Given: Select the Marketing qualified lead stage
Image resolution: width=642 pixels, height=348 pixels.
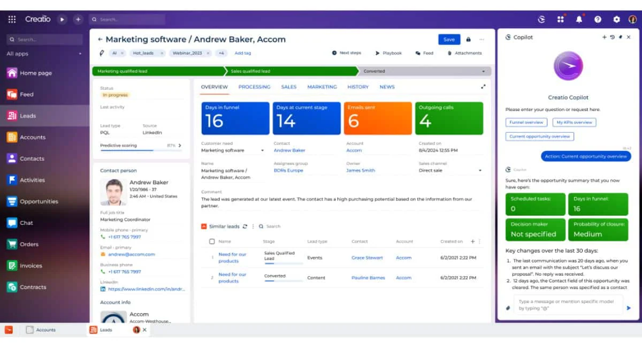Looking at the screenshot, I should pos(158,71).
